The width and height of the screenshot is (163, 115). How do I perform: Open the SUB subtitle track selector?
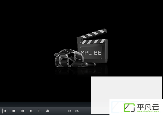[x=77, y=111]
